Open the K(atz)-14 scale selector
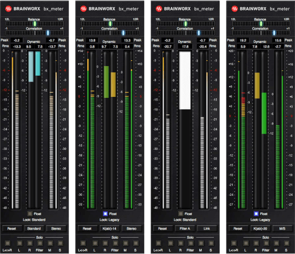Image resolution: width=295 pixels, height=254 pixels. (109, 228)
